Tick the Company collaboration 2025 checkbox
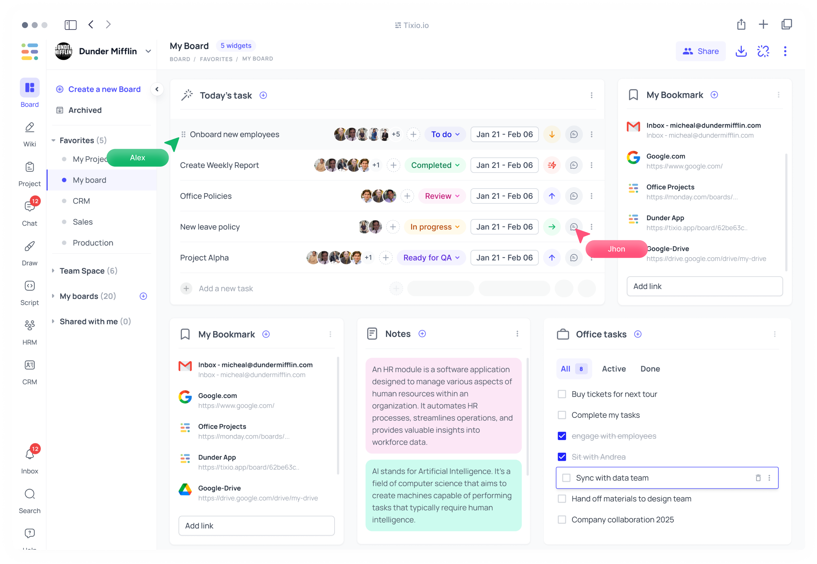This screenshot has height=564, width=817. [x=562, y=519]
